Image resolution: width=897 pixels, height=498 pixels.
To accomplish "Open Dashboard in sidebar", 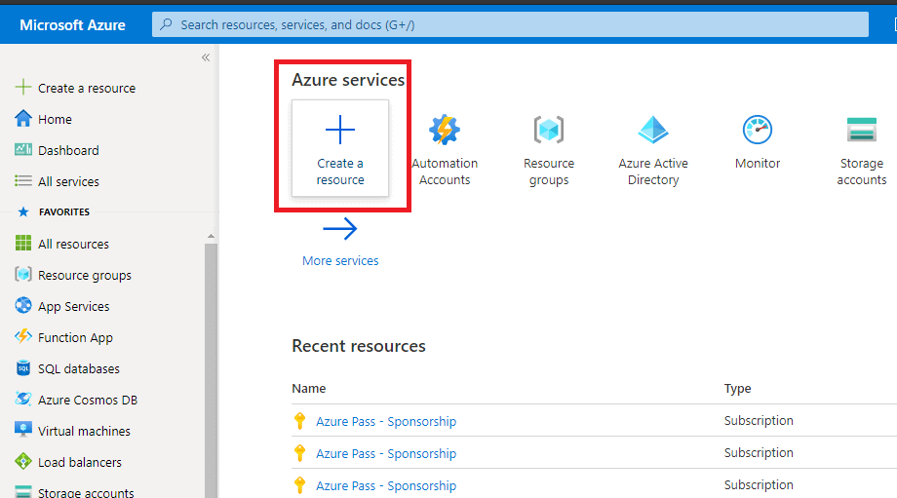I will click(x=68, y=150).
